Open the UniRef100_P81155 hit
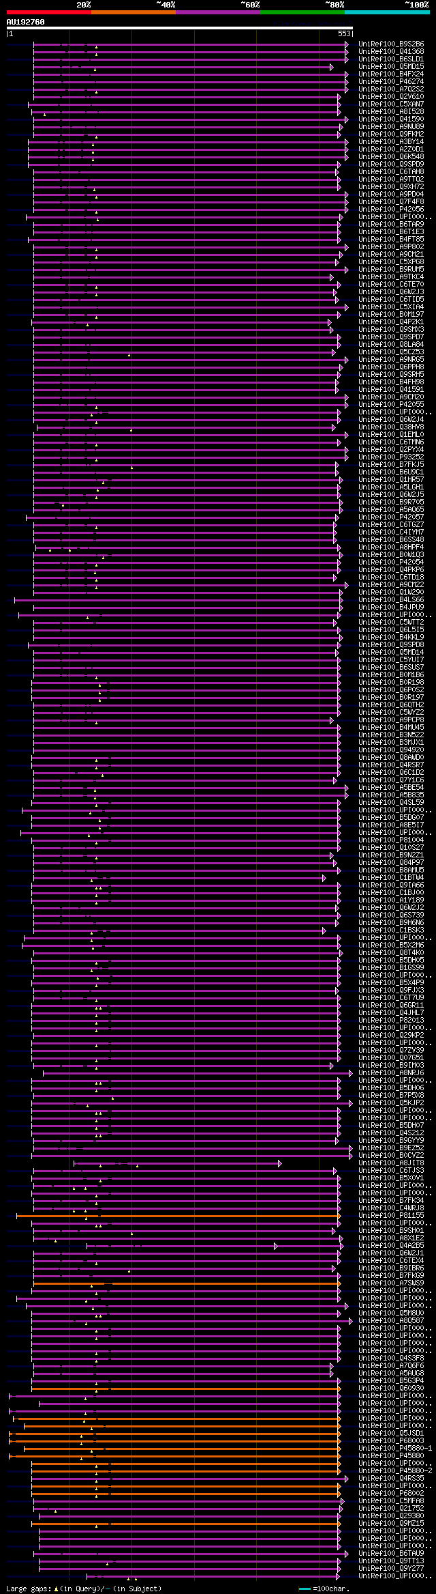Screen dimensions: 436x1594 (391, 1216)
